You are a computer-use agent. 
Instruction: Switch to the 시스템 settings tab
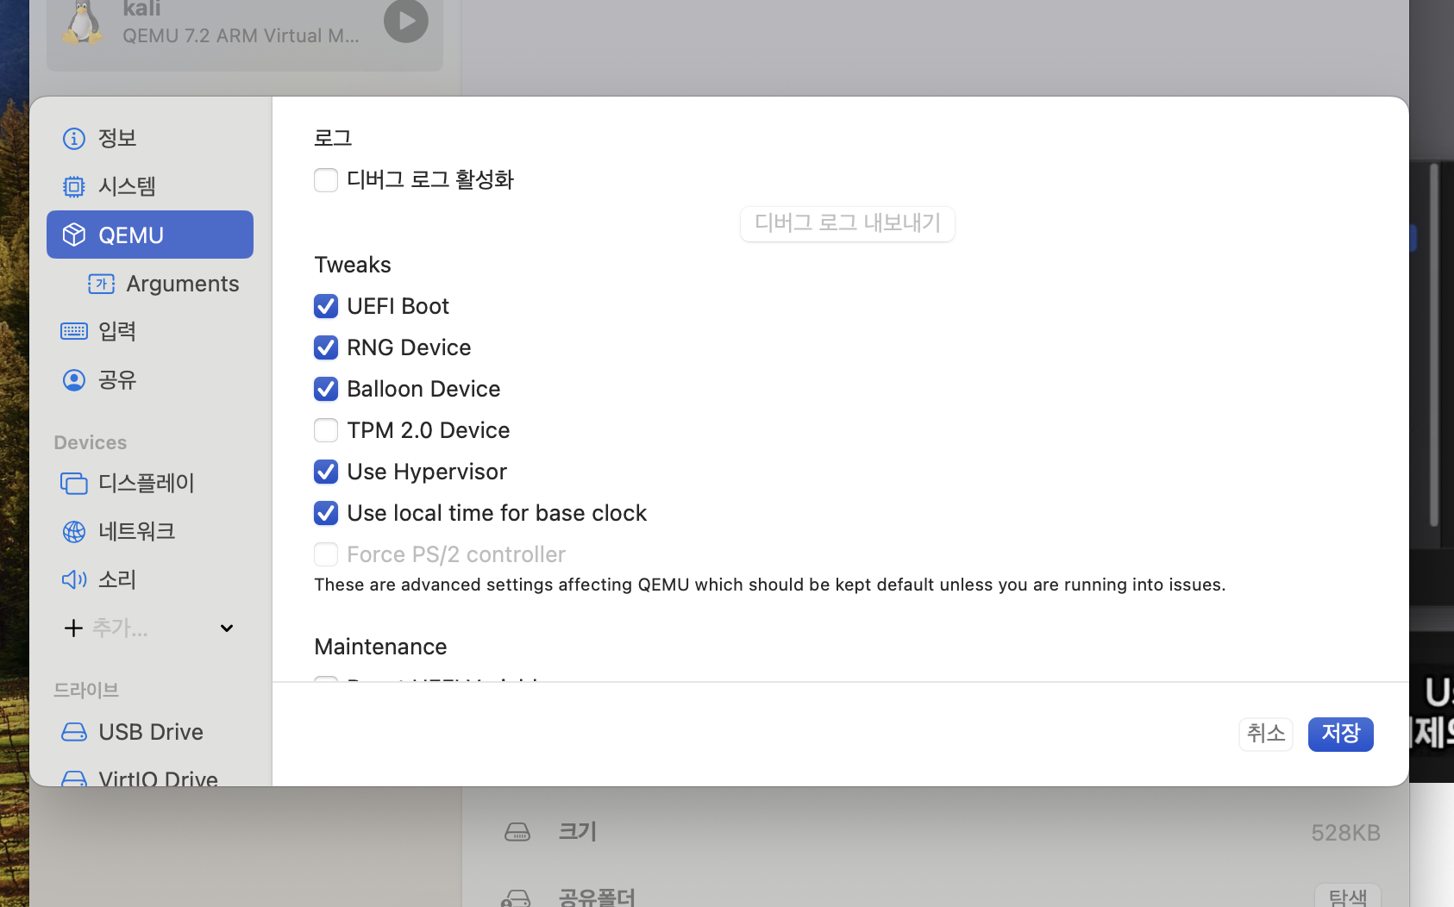pos(150,186)
